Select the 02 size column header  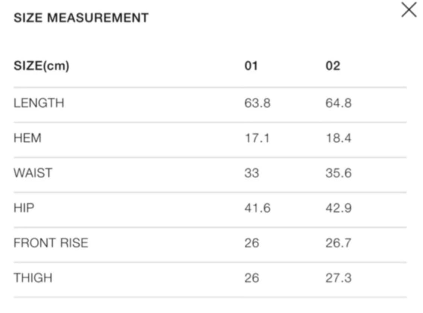coord(333,66)
